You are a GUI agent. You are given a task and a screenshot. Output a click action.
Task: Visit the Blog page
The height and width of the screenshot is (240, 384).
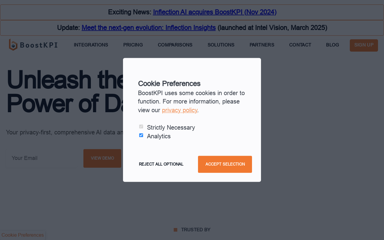point(333,45)
